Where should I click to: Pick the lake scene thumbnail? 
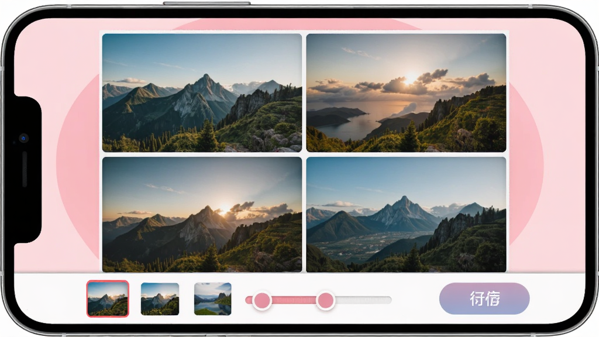[x=212, y=299]
